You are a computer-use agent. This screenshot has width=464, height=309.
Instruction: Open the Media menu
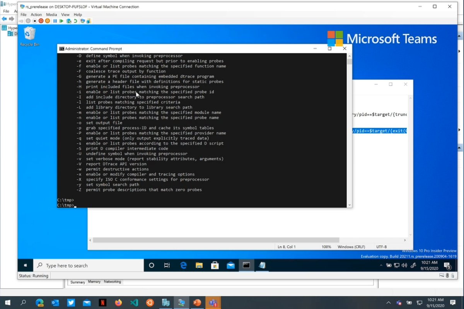click(51, 15)
